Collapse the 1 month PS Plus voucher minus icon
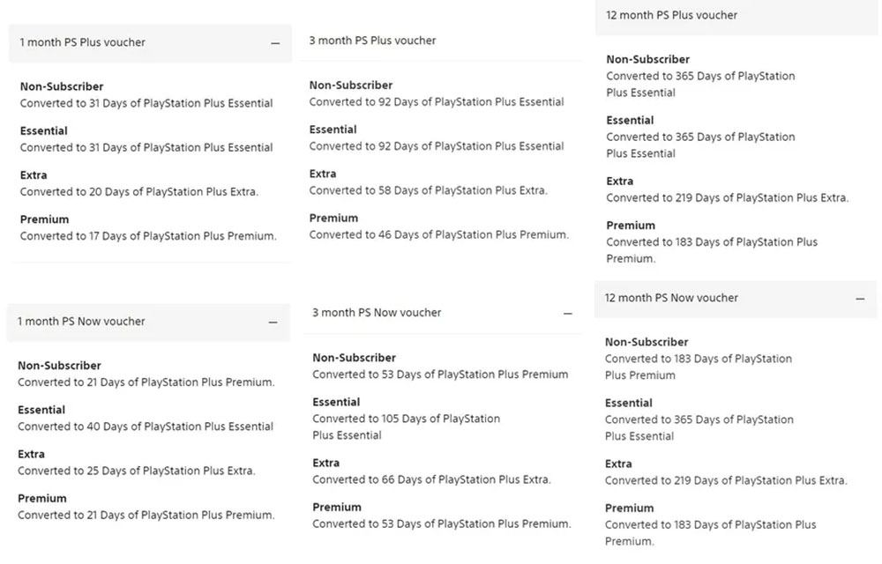The height and width of the screenshot is (564, 882). click(275, 43)
